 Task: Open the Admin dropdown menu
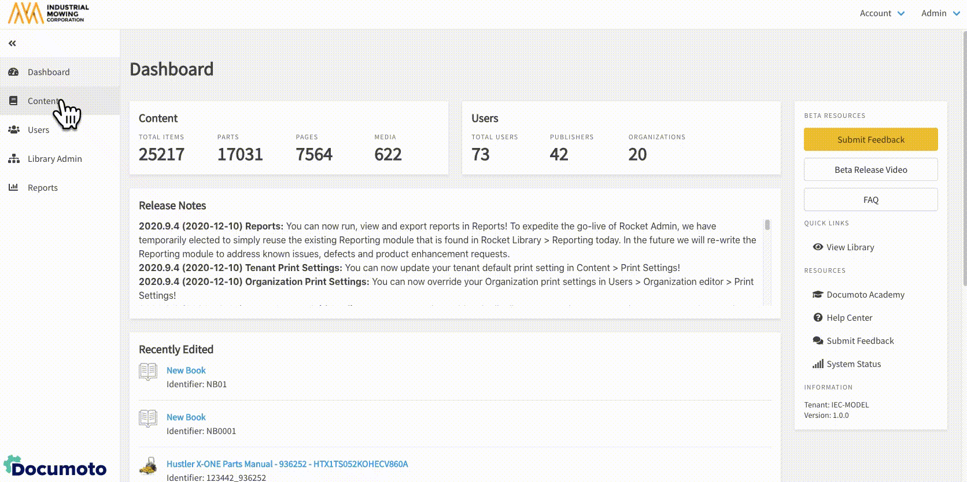coord(940,13)
